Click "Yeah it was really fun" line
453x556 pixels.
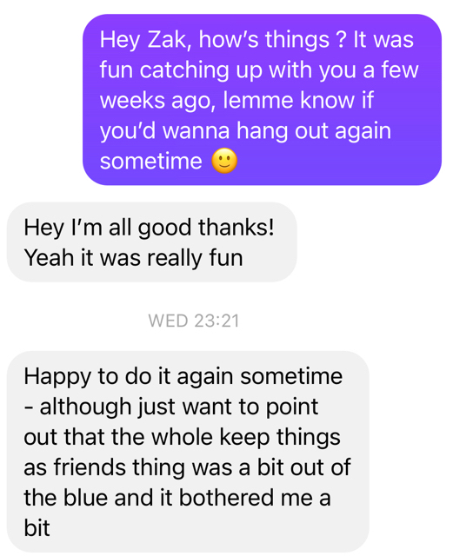(x=134, y=259)
